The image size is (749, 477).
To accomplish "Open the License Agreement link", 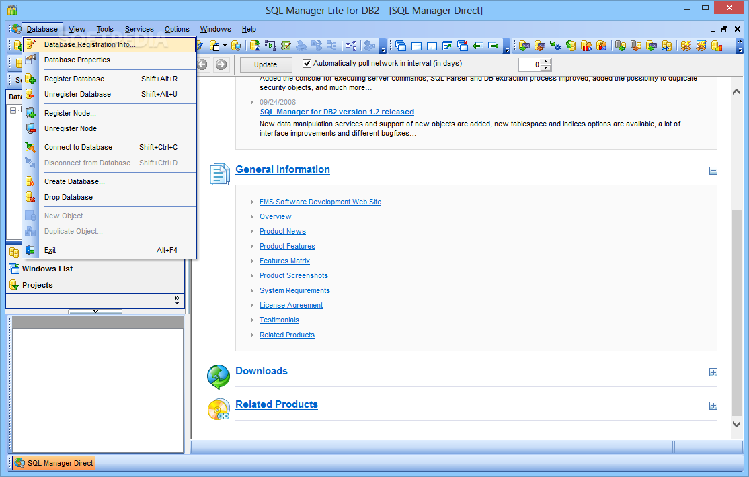I will pyautogui.click(x=291, y=306).
